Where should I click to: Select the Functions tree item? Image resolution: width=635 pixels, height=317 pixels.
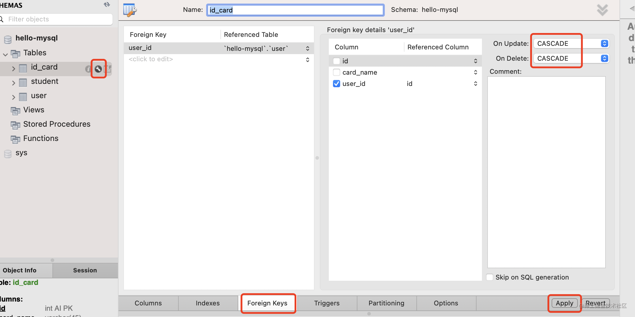click(41, 138)
